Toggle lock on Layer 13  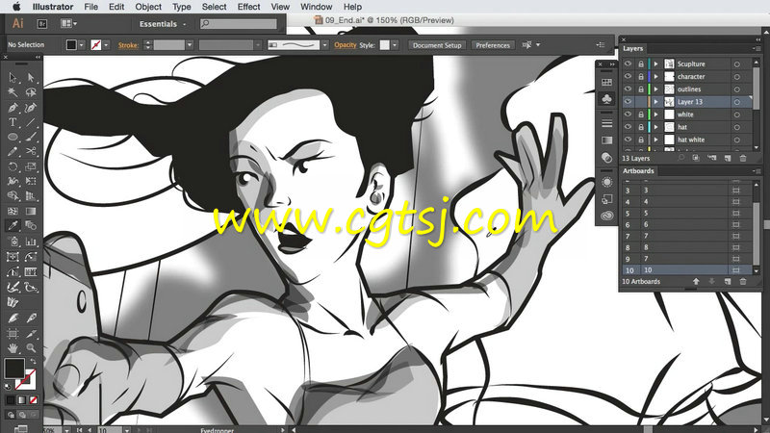pos(641,102)
